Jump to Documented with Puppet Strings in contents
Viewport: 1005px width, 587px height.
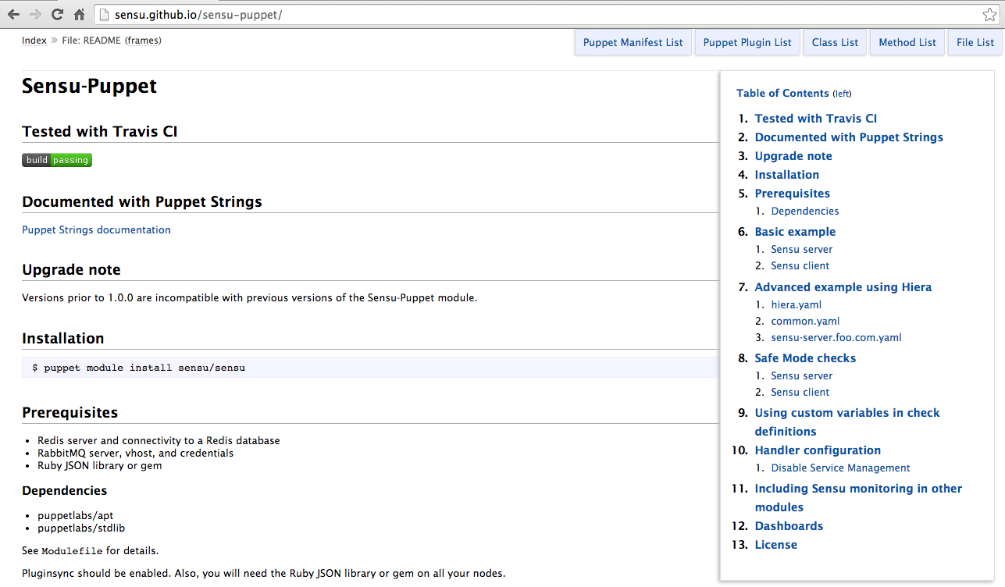point(849,137)
